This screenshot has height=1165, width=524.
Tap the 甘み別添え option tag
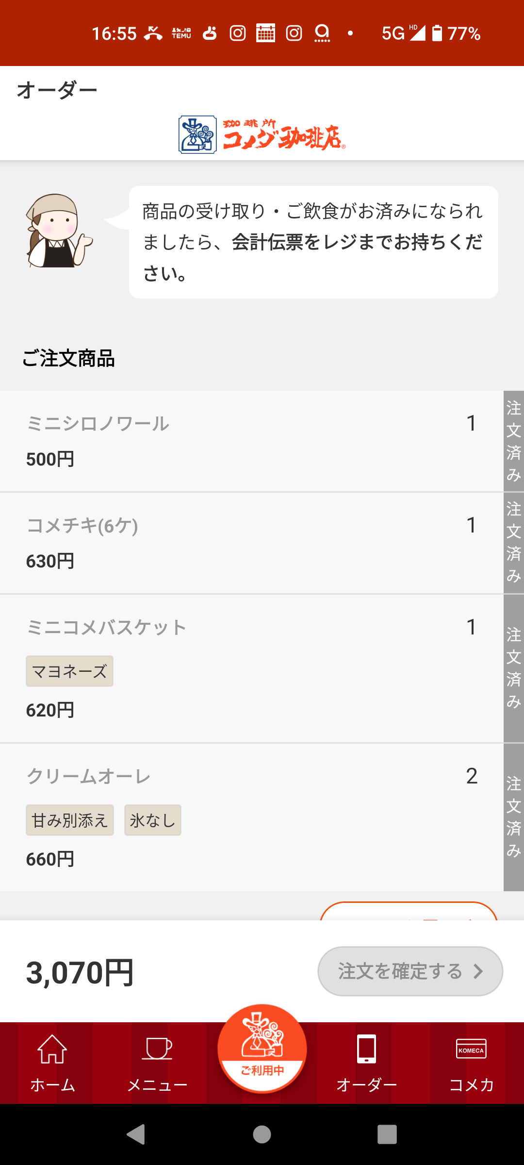pos(69,820)
